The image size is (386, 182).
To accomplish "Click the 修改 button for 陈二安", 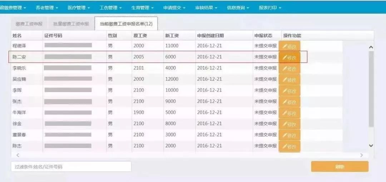I will (x=289, y=57).
